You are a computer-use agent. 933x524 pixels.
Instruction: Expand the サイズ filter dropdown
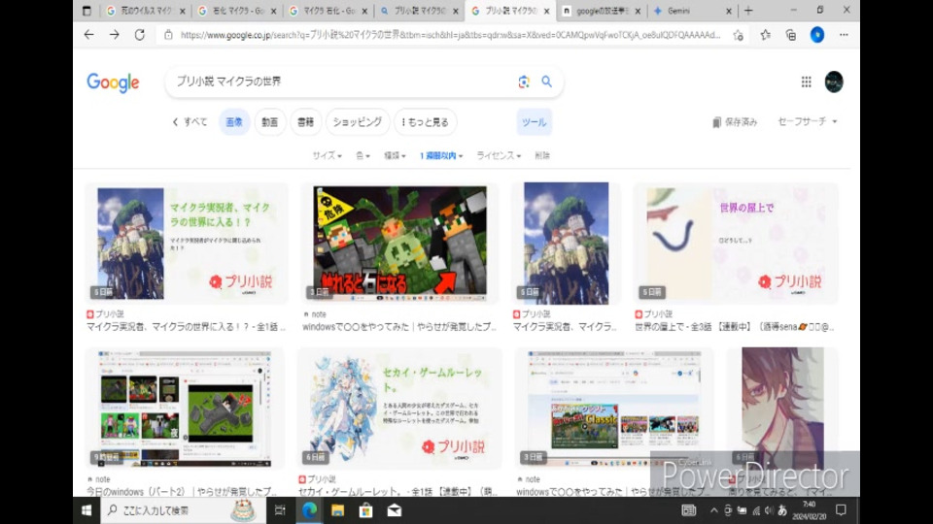tap(327, 155)
